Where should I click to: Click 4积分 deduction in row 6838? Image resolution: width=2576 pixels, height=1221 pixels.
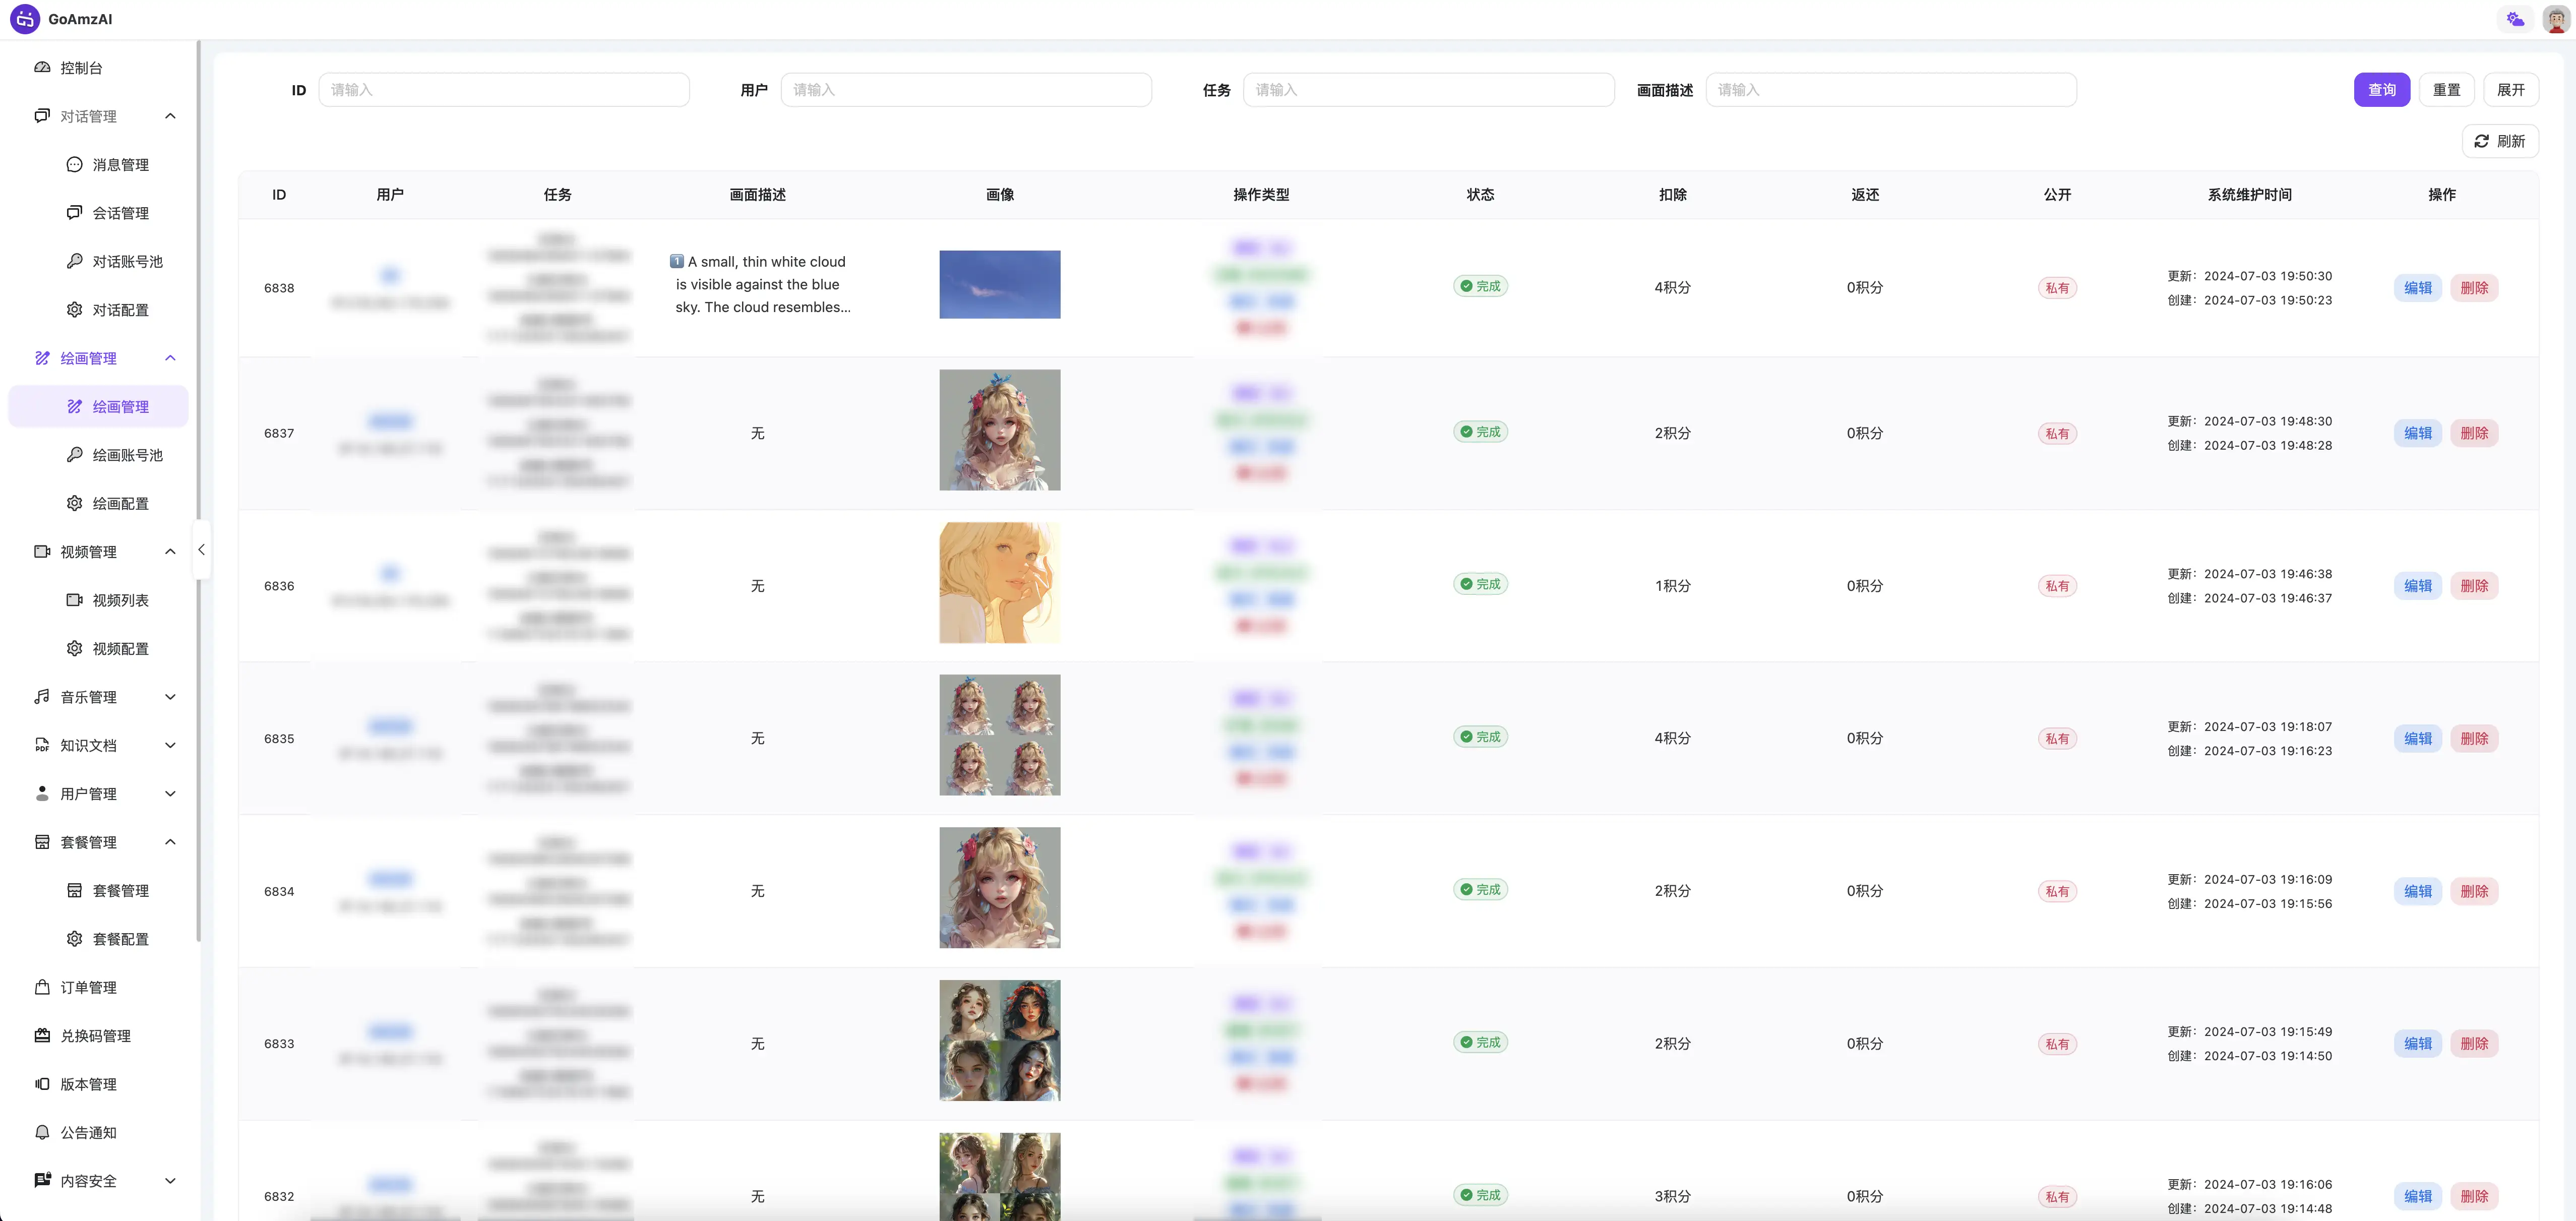coord(1672,288)
